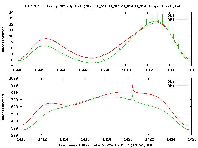Click the 200 y-axis tick label

(15, 135)
